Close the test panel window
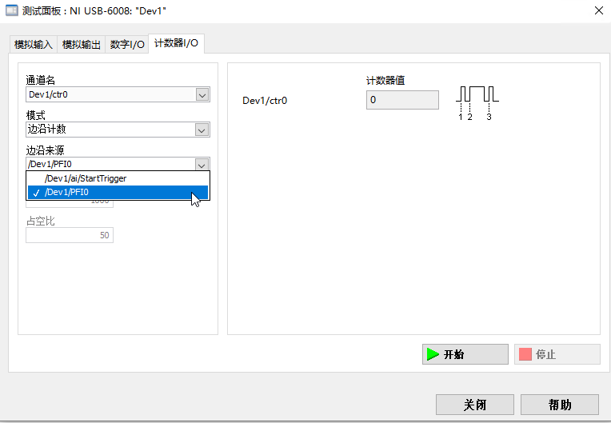Viewport: 611px width, 423px height. coord(599,10)
